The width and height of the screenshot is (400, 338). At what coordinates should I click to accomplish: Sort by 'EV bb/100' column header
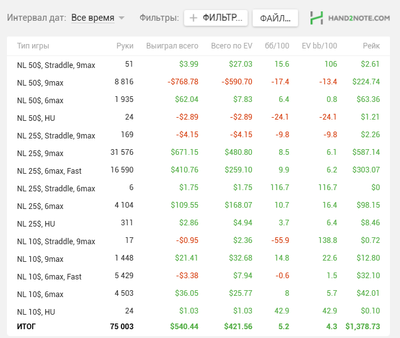click(x=319, y=46)
